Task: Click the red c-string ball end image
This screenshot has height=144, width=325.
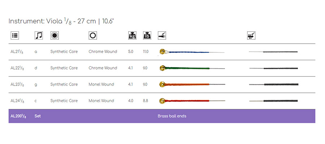Action: (x=192, y=101)
